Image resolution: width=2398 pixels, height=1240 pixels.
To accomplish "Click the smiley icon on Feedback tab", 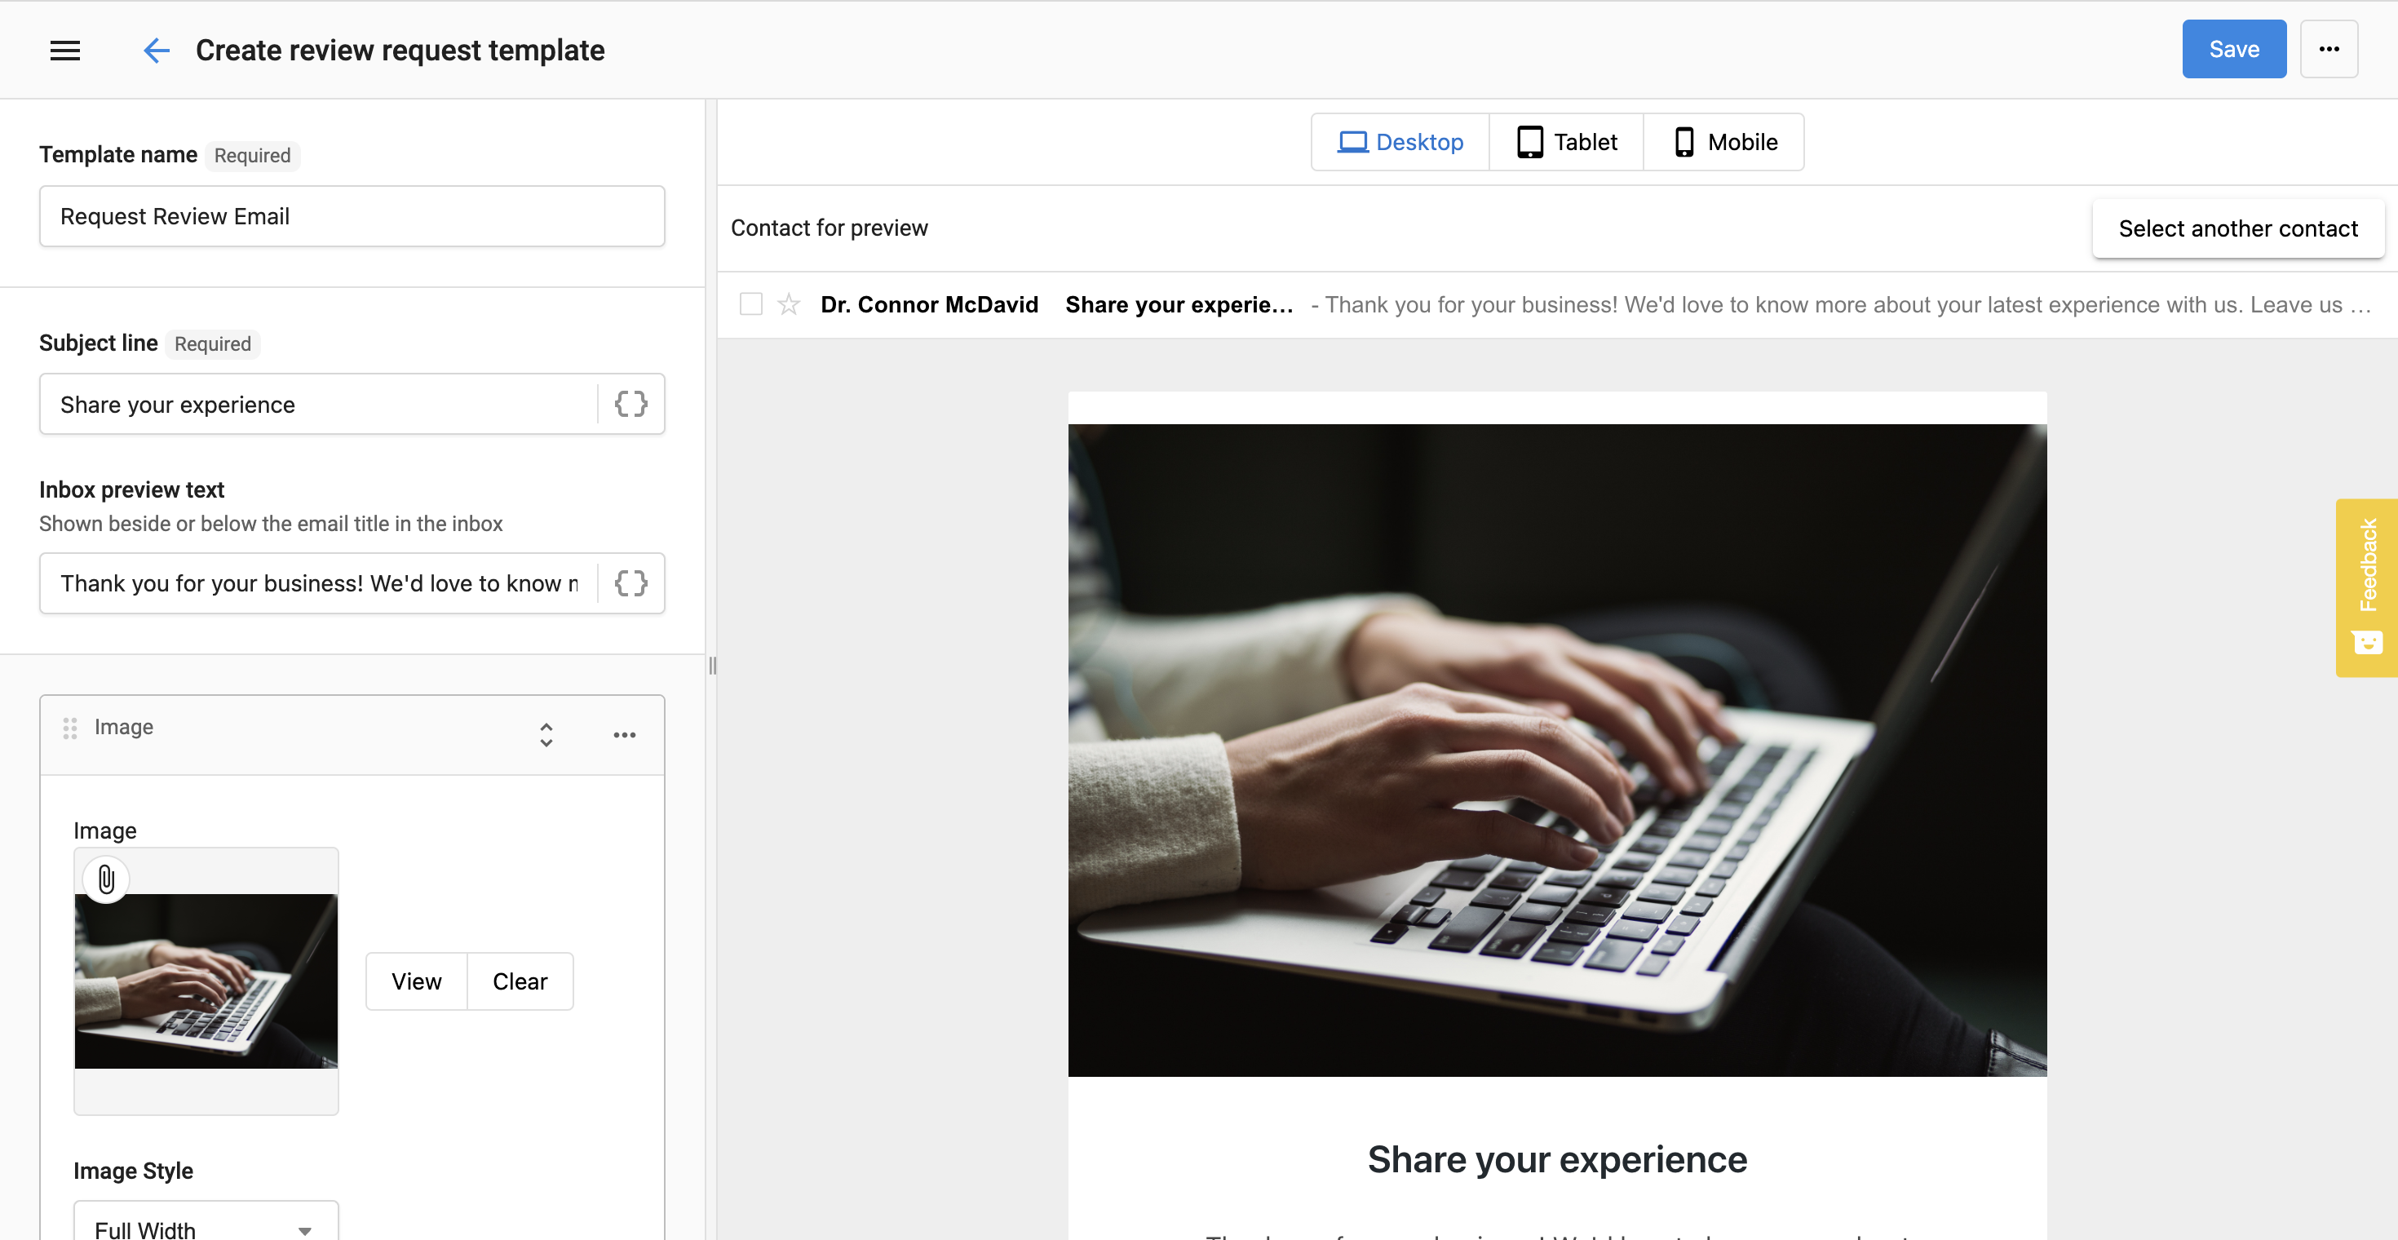I will (x=2367, y=644).
